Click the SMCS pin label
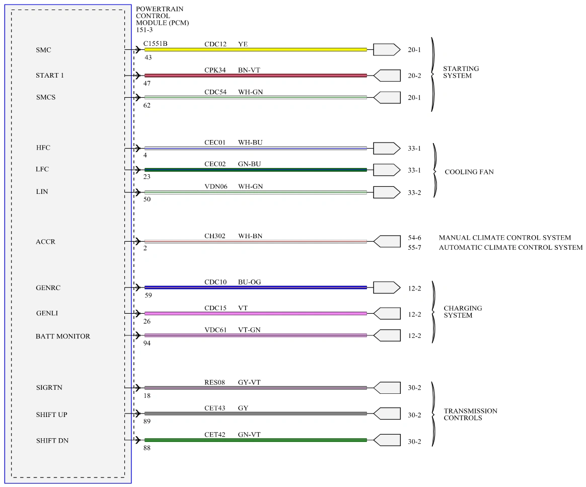The height and width of the screenshot is (487, 586). [x=46, y=97]
